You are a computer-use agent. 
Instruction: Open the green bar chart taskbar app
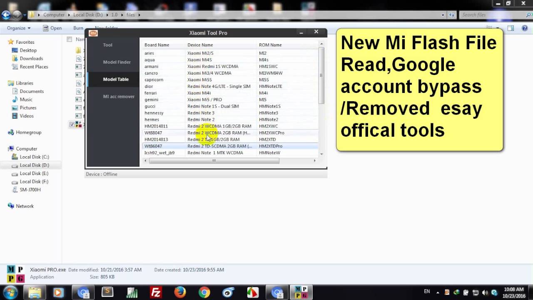[132, 292]
